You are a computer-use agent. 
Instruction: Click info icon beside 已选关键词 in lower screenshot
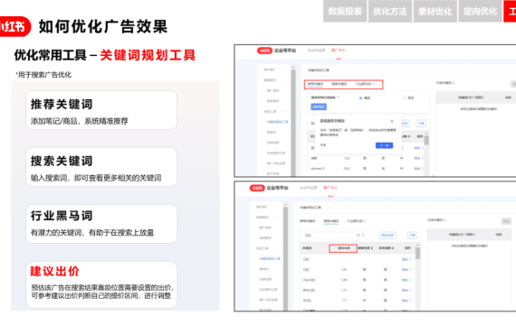point(444,220)
